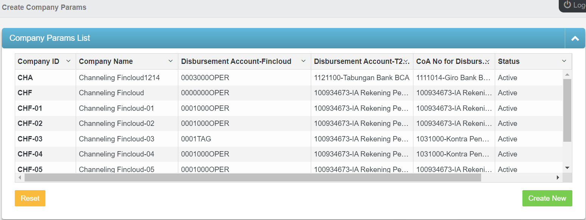Collapse the Company Params List panel
Viewport: 586px width, 220px height.
[575, 38]
